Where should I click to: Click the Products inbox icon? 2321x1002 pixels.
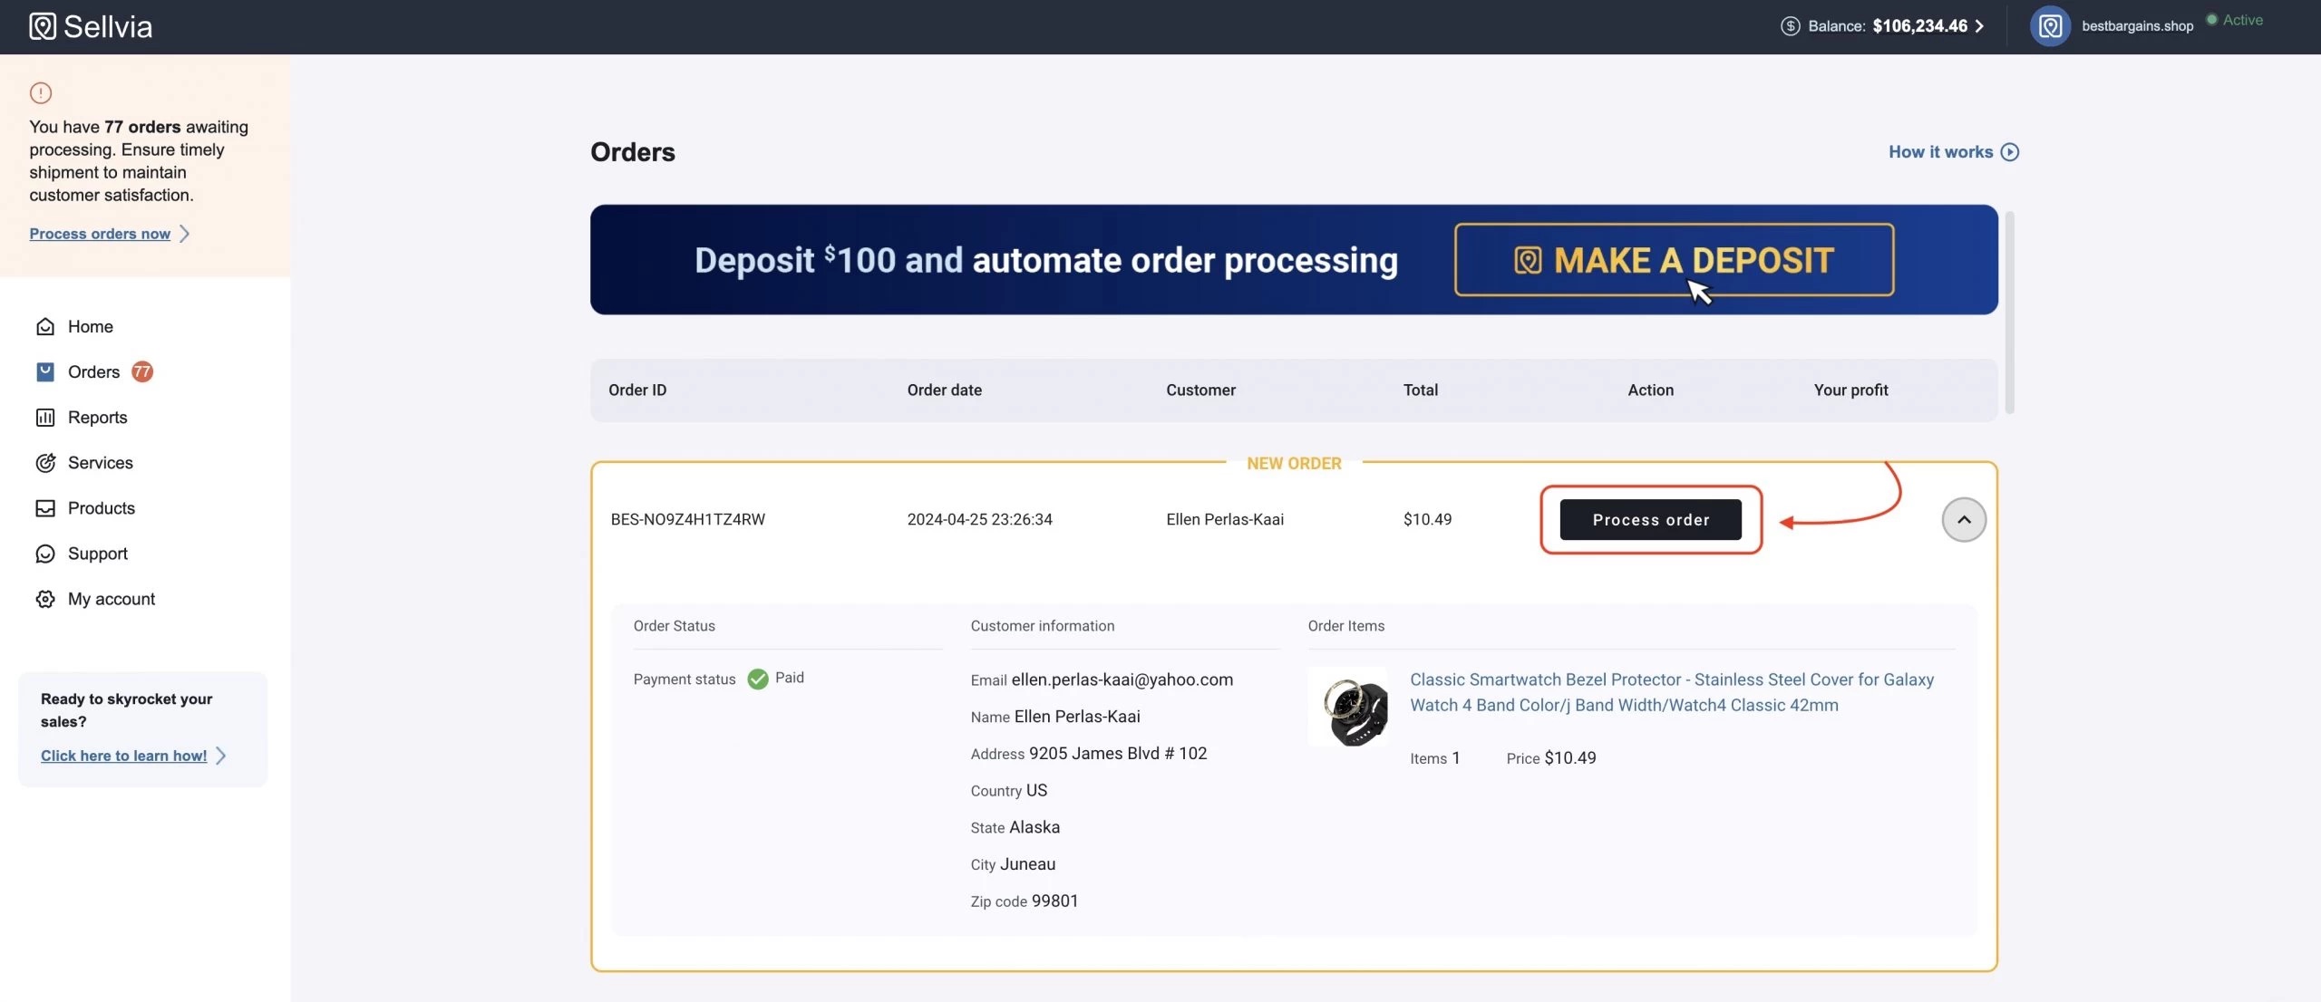[x=45, y=508]
